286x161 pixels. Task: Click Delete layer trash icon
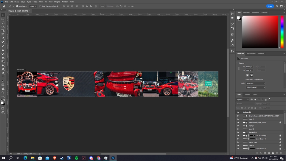point(281,153)
